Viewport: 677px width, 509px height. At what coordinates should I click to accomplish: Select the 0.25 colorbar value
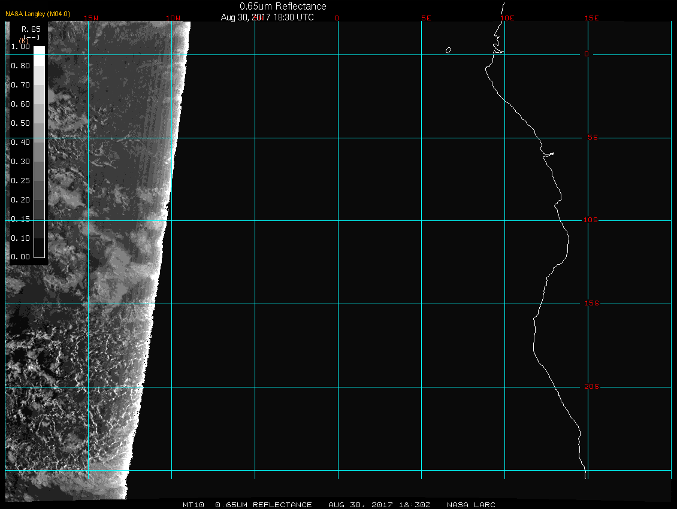tap(20, 180)
